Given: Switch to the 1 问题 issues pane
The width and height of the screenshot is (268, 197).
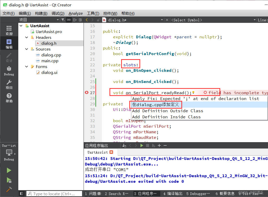Looking at the screenshot, I should 93,194.
